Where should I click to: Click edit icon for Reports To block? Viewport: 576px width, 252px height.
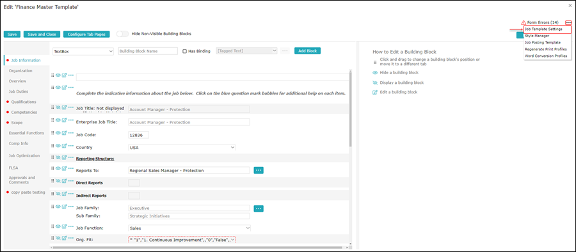coord(64,168)
